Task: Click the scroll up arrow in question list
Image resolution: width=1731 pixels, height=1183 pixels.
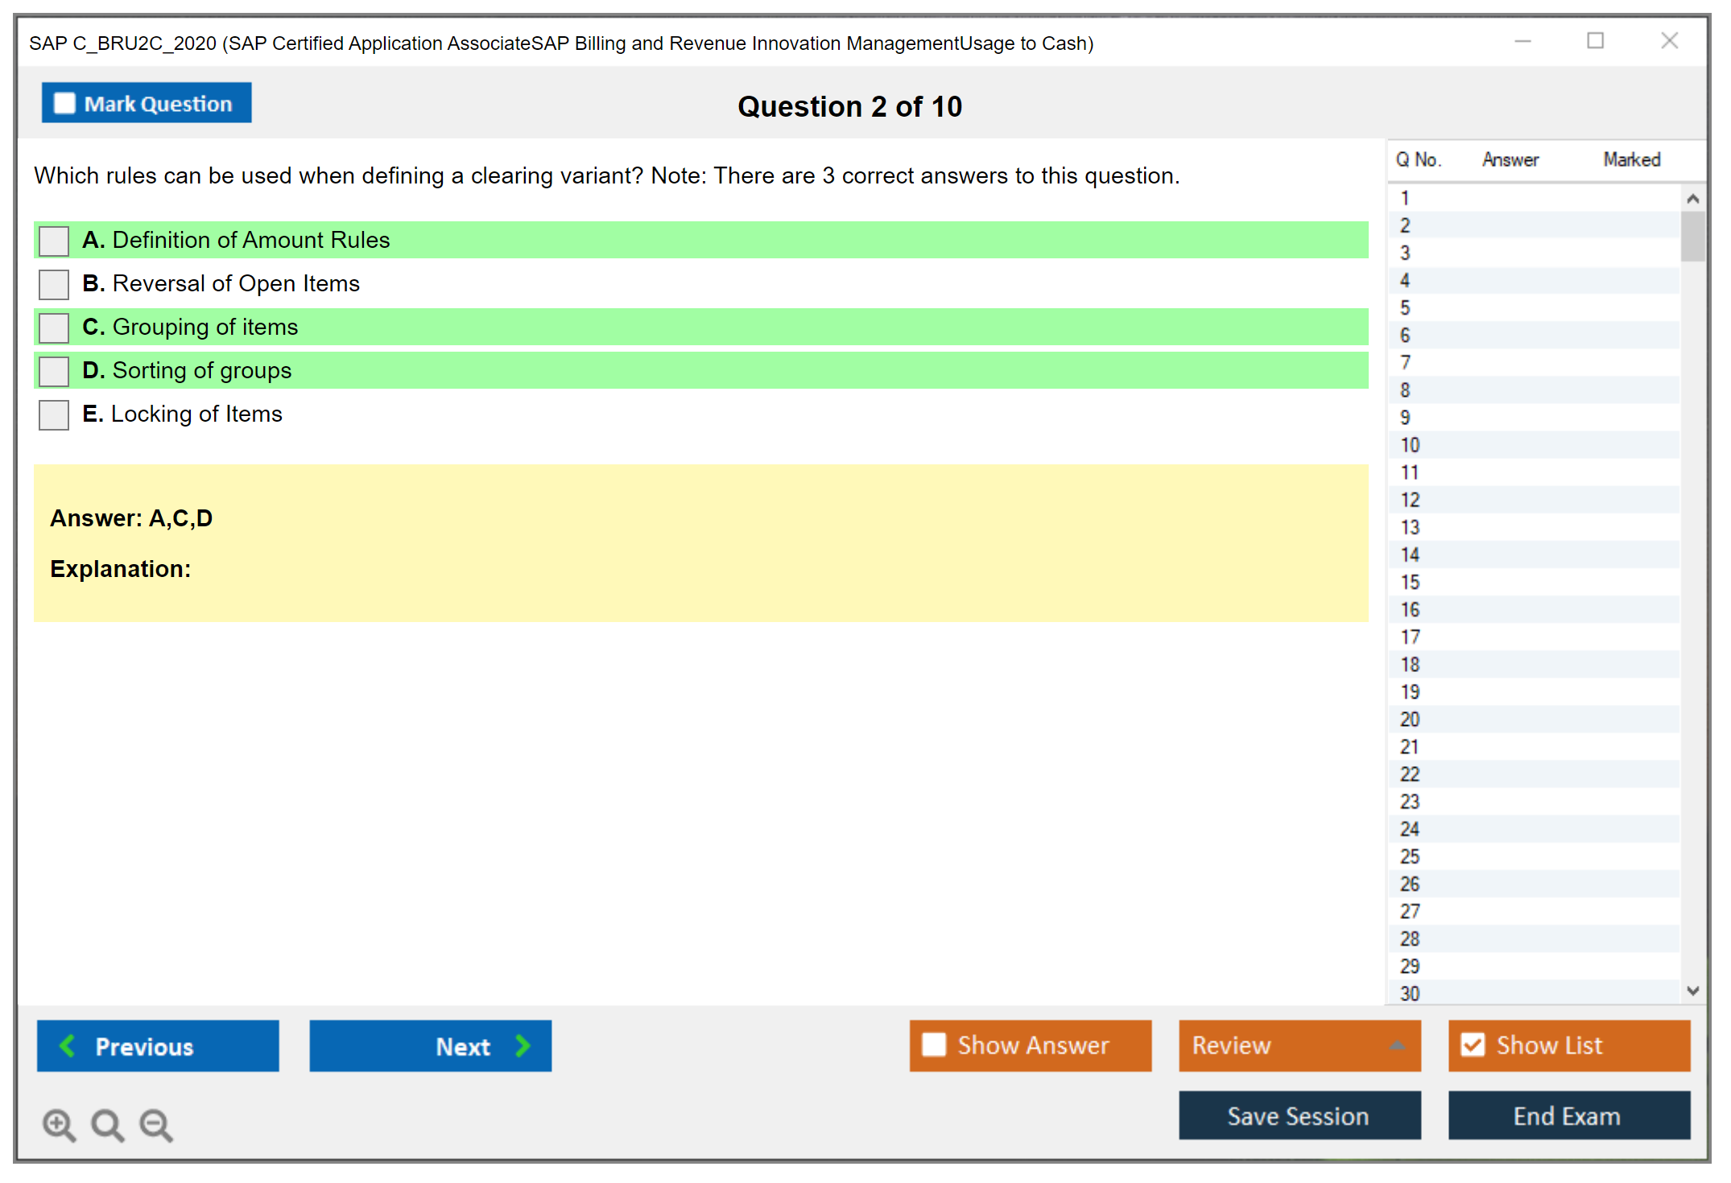Action: [x=1692, y=199]
